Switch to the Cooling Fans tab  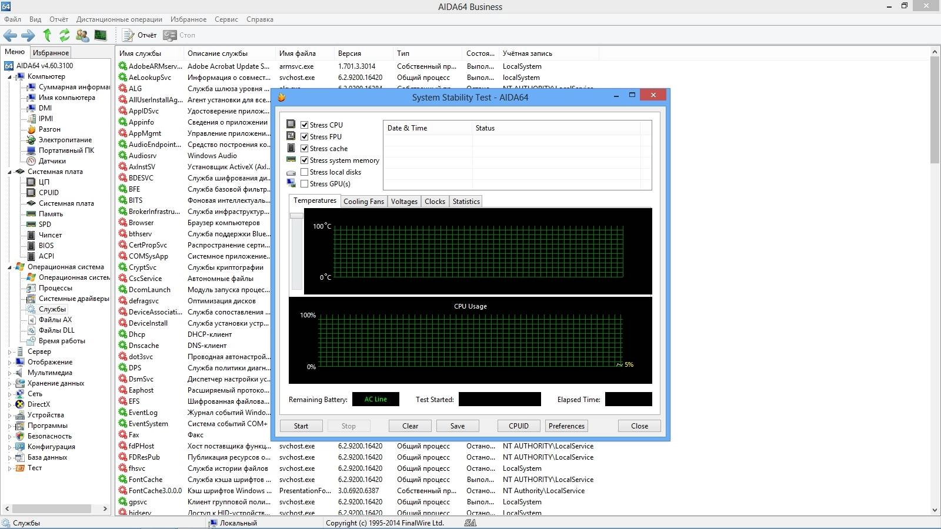363,202
